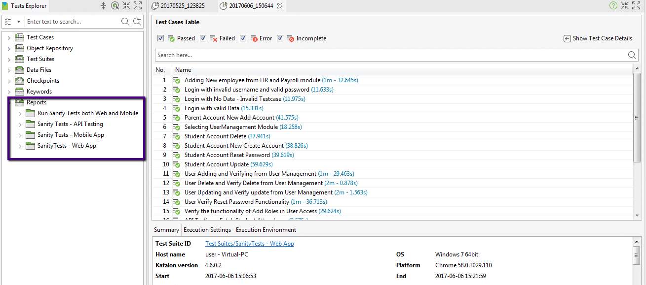Expand the Reports tree node

[9, 102]
